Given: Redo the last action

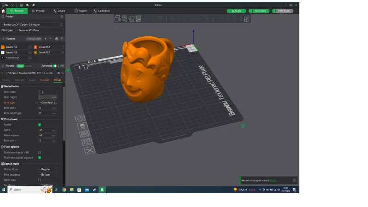Looking at the screenshot, I should pos(34,5).
